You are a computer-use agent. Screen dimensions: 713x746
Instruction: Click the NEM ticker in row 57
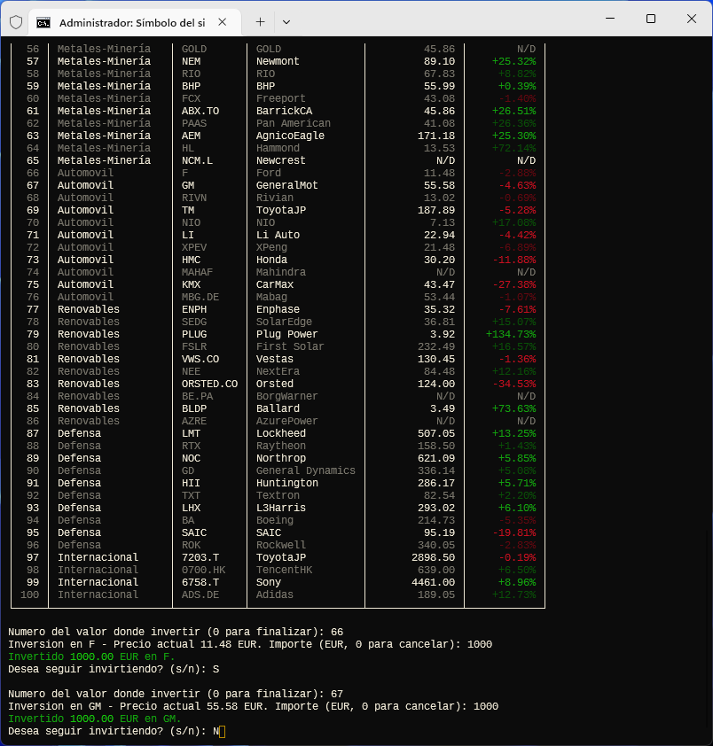click(191, 61)
